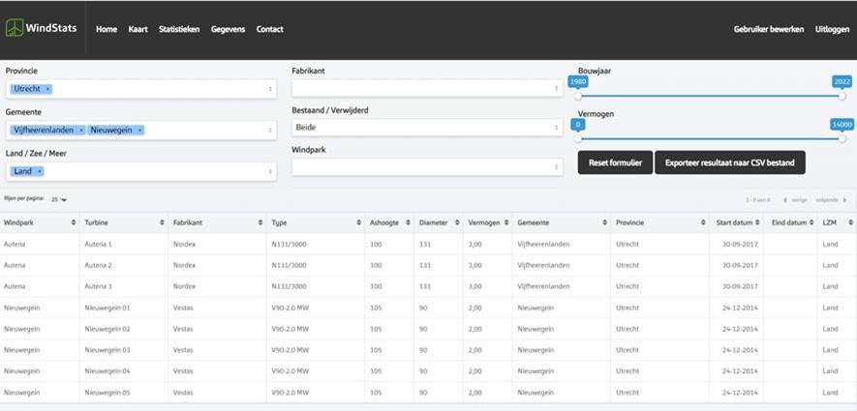Sort table by Diameter column
The width and height of the screenshot is (857, 411).
[457, 222]
